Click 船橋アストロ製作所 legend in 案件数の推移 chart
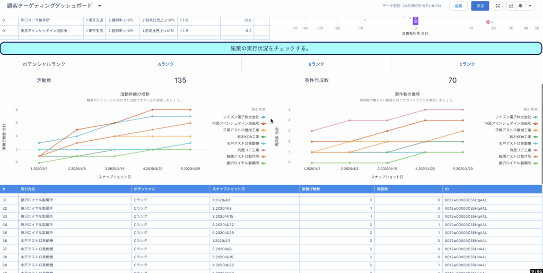 [519, 156]
